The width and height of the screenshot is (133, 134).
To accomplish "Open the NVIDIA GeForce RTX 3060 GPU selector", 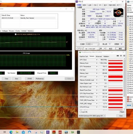I will tap(92, 116).
